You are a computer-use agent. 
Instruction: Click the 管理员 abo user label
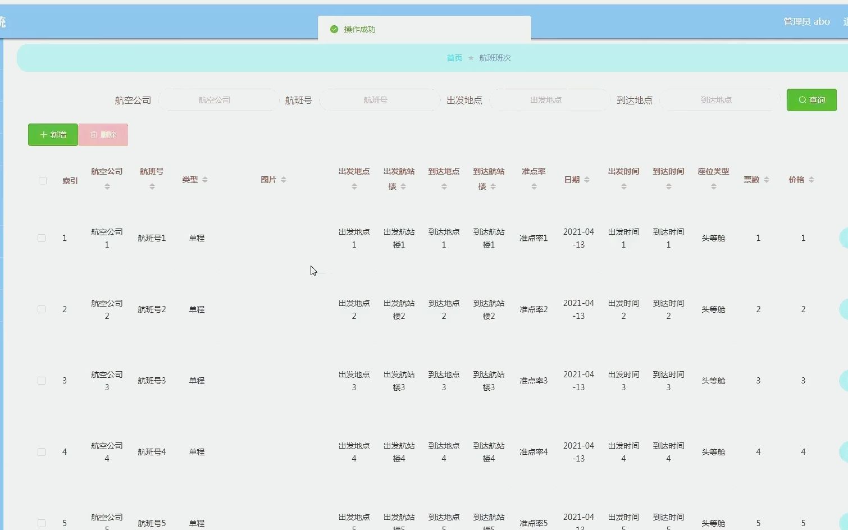click(806, 21)
